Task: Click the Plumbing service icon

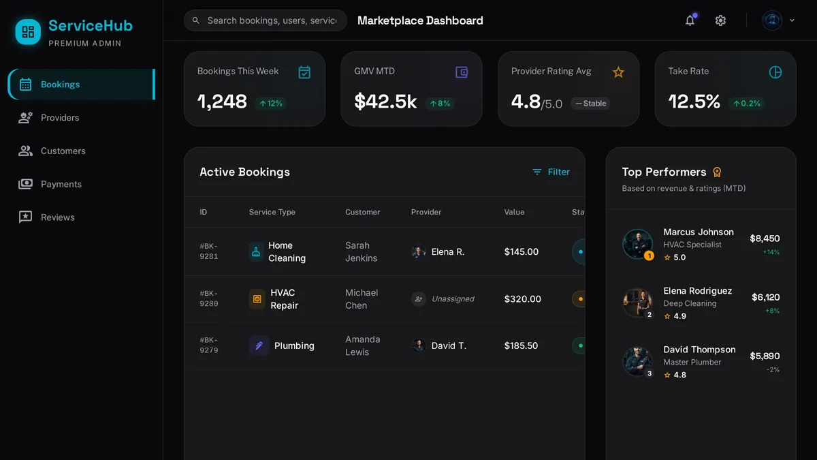Action: click(x=259, y=346)
